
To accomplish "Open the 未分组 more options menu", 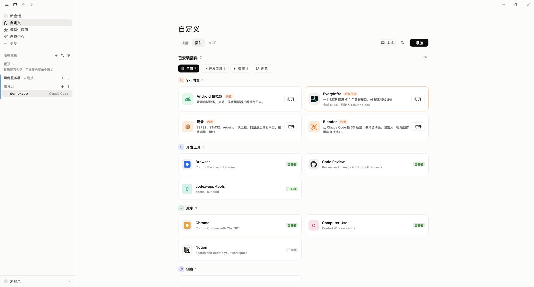I will click(69, 87).
